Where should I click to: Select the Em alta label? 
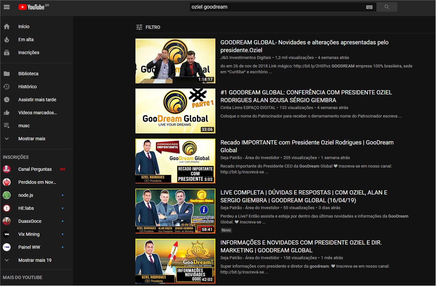26,39
